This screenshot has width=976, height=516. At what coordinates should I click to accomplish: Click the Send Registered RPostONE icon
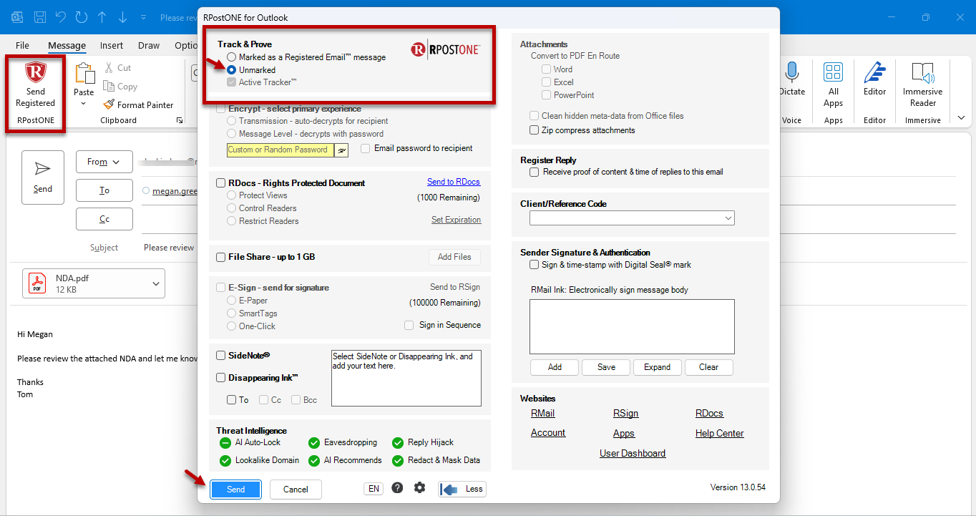click(35, 73)
